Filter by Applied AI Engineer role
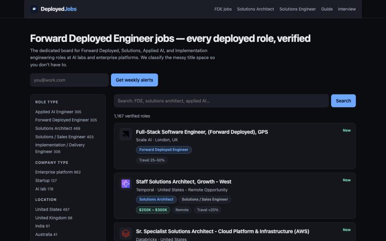Screen dimensions: 386x241 58,112
